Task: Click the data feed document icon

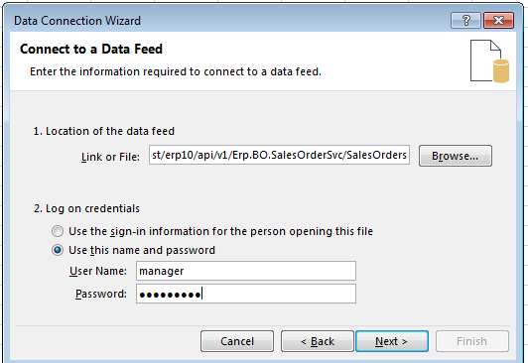Action: pyautogui.click(x=489, y=61)
